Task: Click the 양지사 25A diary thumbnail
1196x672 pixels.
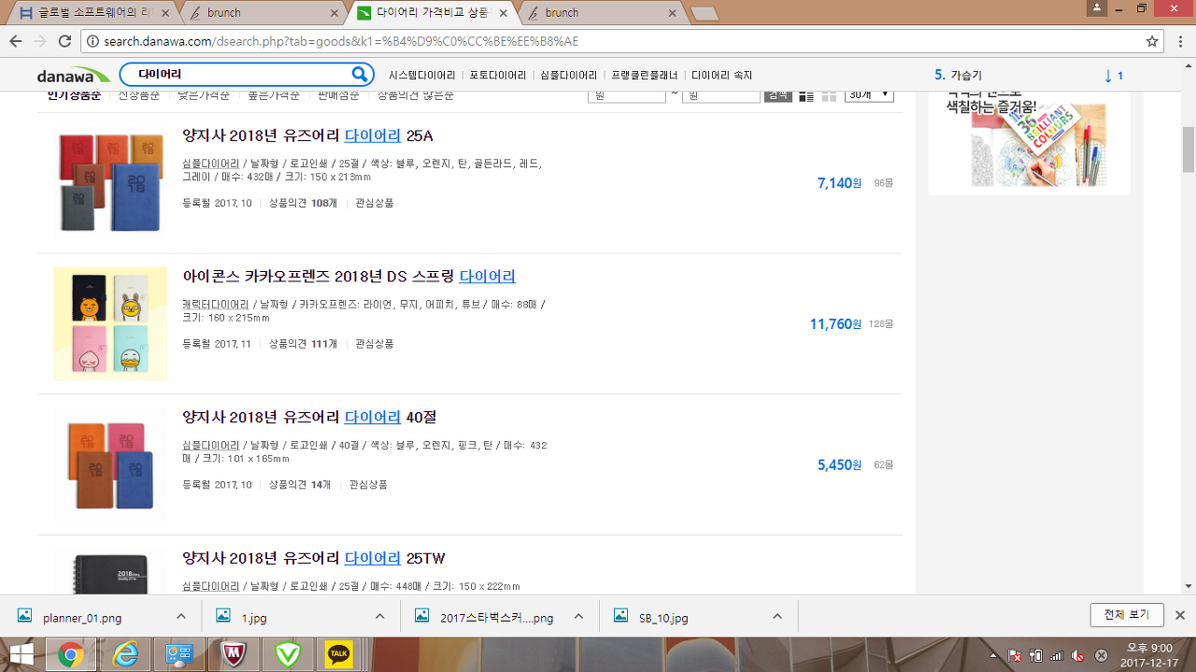Action: [x=110, y=183]
